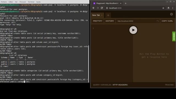Reload the browser page
Image resolution: width=176 pixels, height=99 pixels.
[x=102, y=8]
